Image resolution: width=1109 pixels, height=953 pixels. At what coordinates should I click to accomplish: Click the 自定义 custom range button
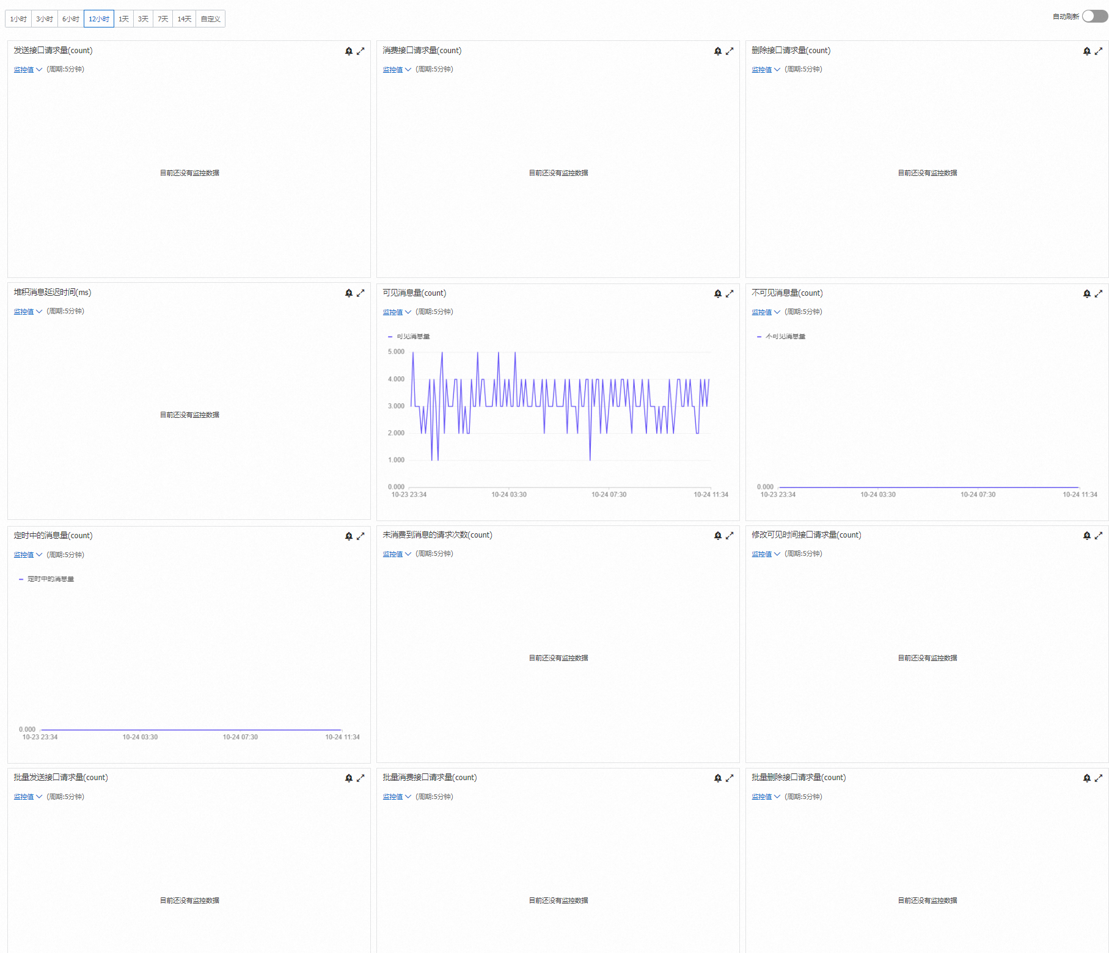211,19
